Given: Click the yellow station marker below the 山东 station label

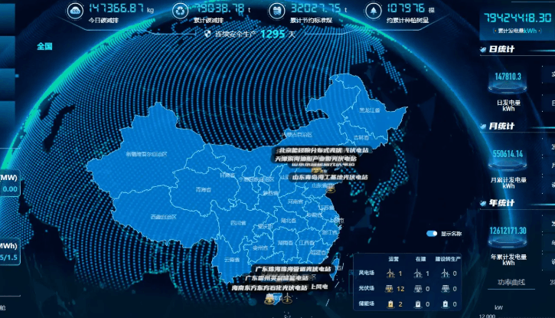Looking at the screenshot, I should pos(316,170).
